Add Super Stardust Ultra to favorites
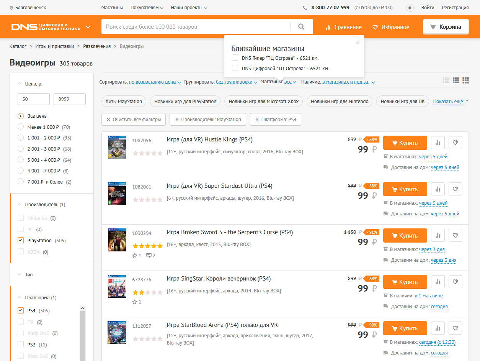 point(455,189)
